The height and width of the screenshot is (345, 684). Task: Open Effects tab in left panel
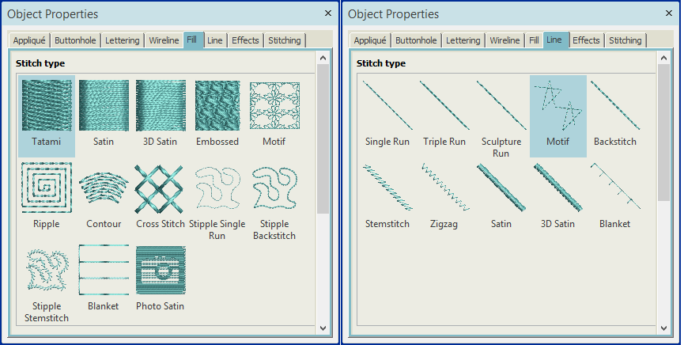tap(245, 40)
